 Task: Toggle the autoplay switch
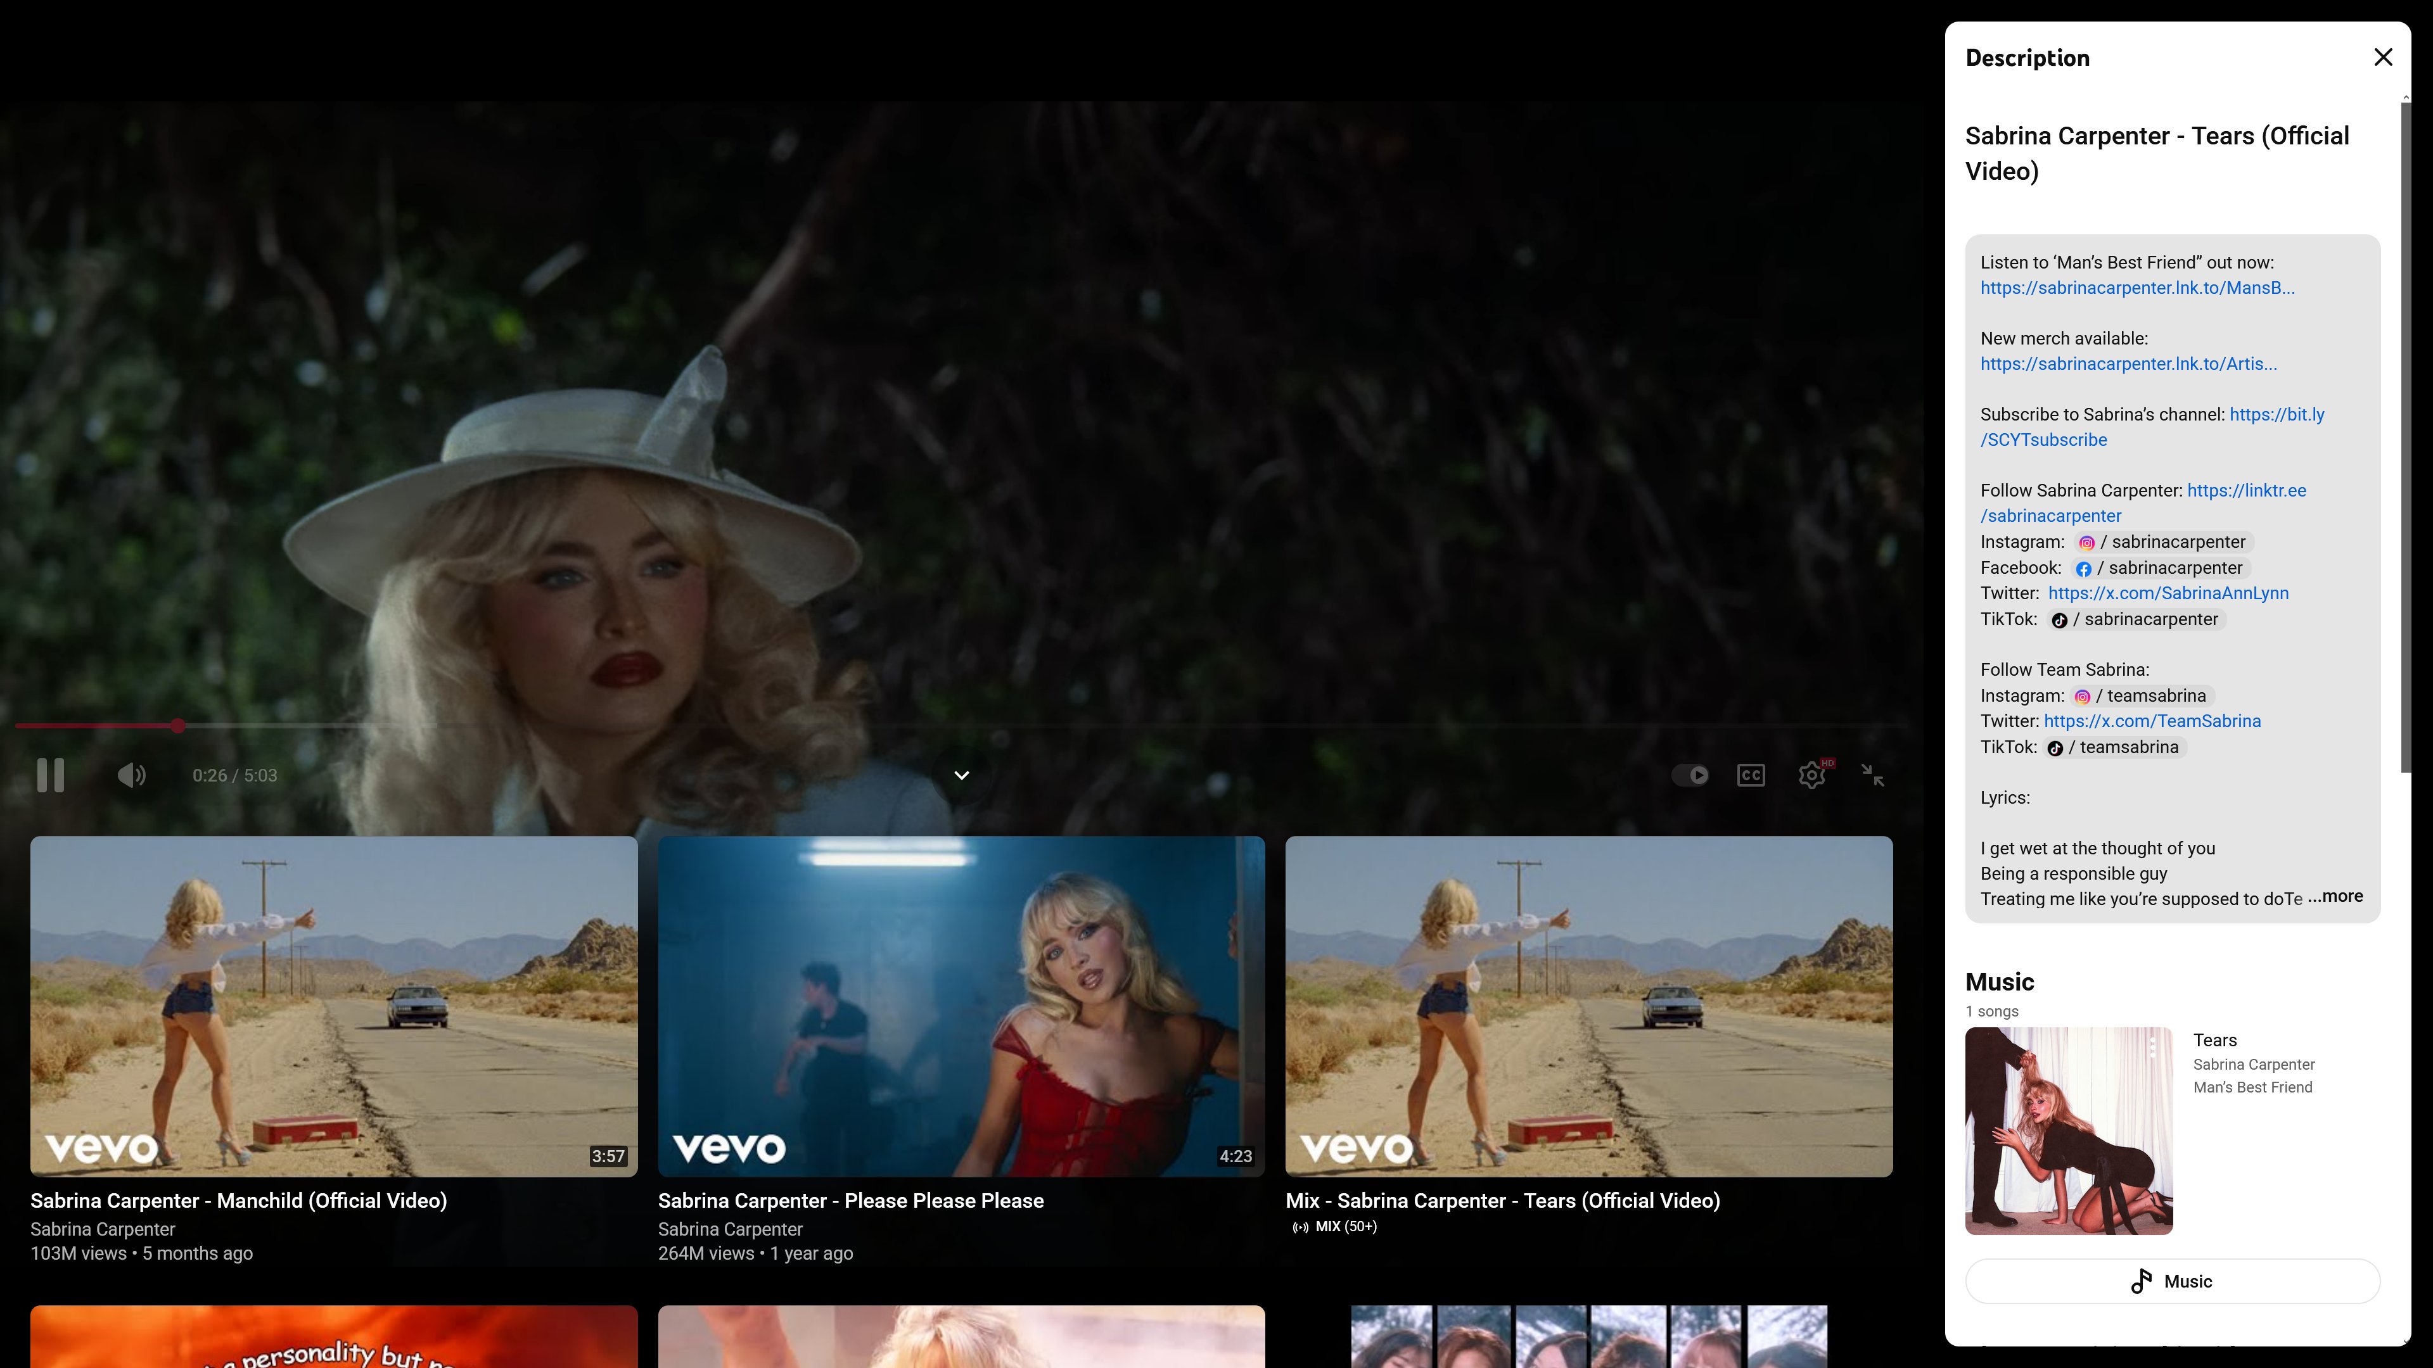pyautogui.click(x=1690, y=775)
